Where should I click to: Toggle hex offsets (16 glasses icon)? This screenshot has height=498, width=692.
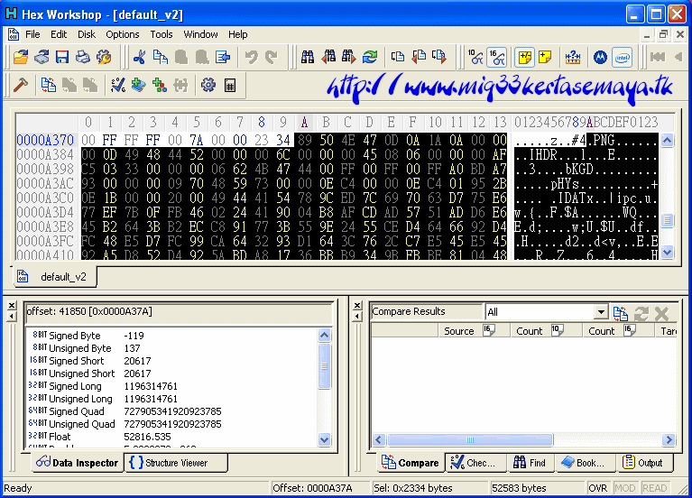pyautogui.click(x=496, y=57)
